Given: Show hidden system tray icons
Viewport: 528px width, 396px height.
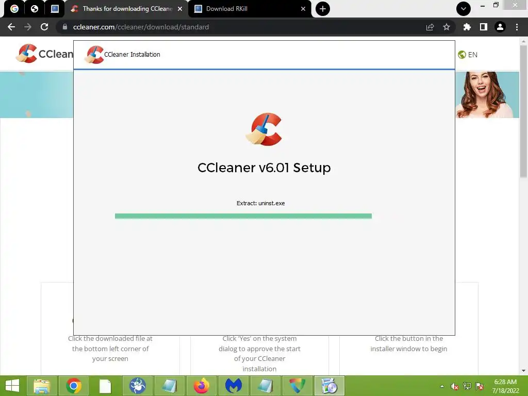Looking at the screenshot, I should pyautogui.click(x=442, y=386).
